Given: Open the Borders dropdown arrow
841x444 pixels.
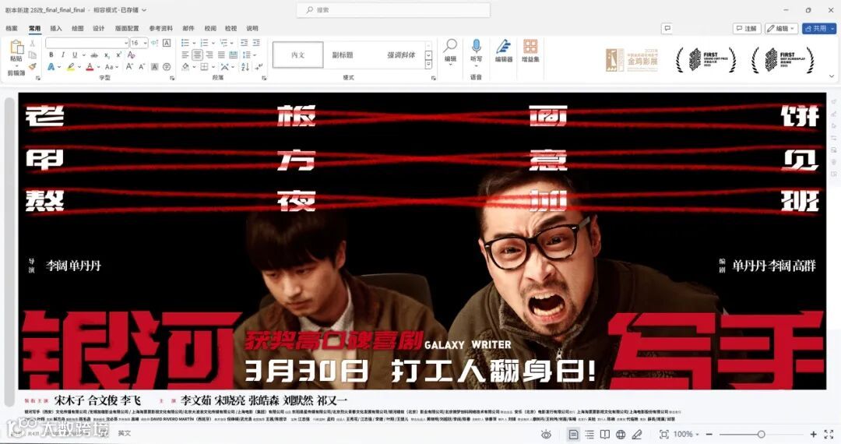Looking at the screenshot, I should pos(213,67).
